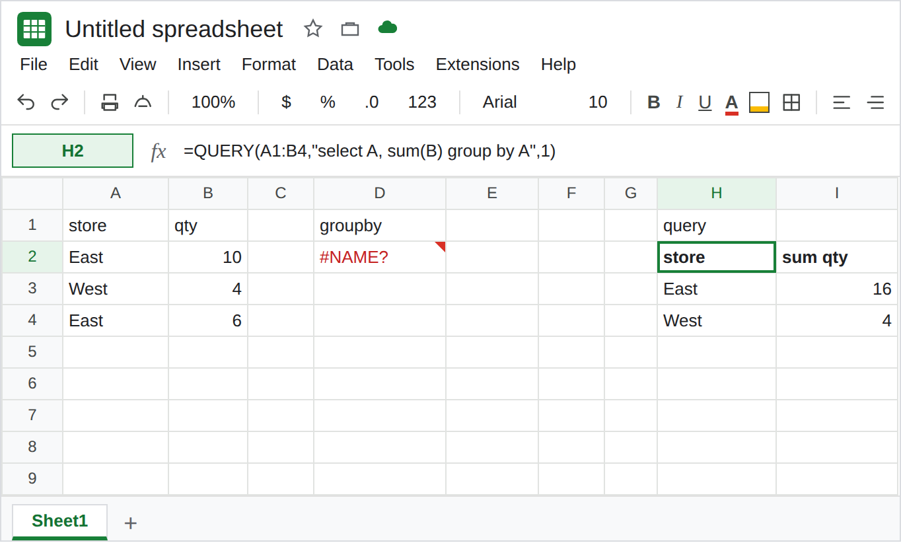Screen dimensions: 901x547
Task: Click the 'query' cell
Action: (x=717, y=225)
